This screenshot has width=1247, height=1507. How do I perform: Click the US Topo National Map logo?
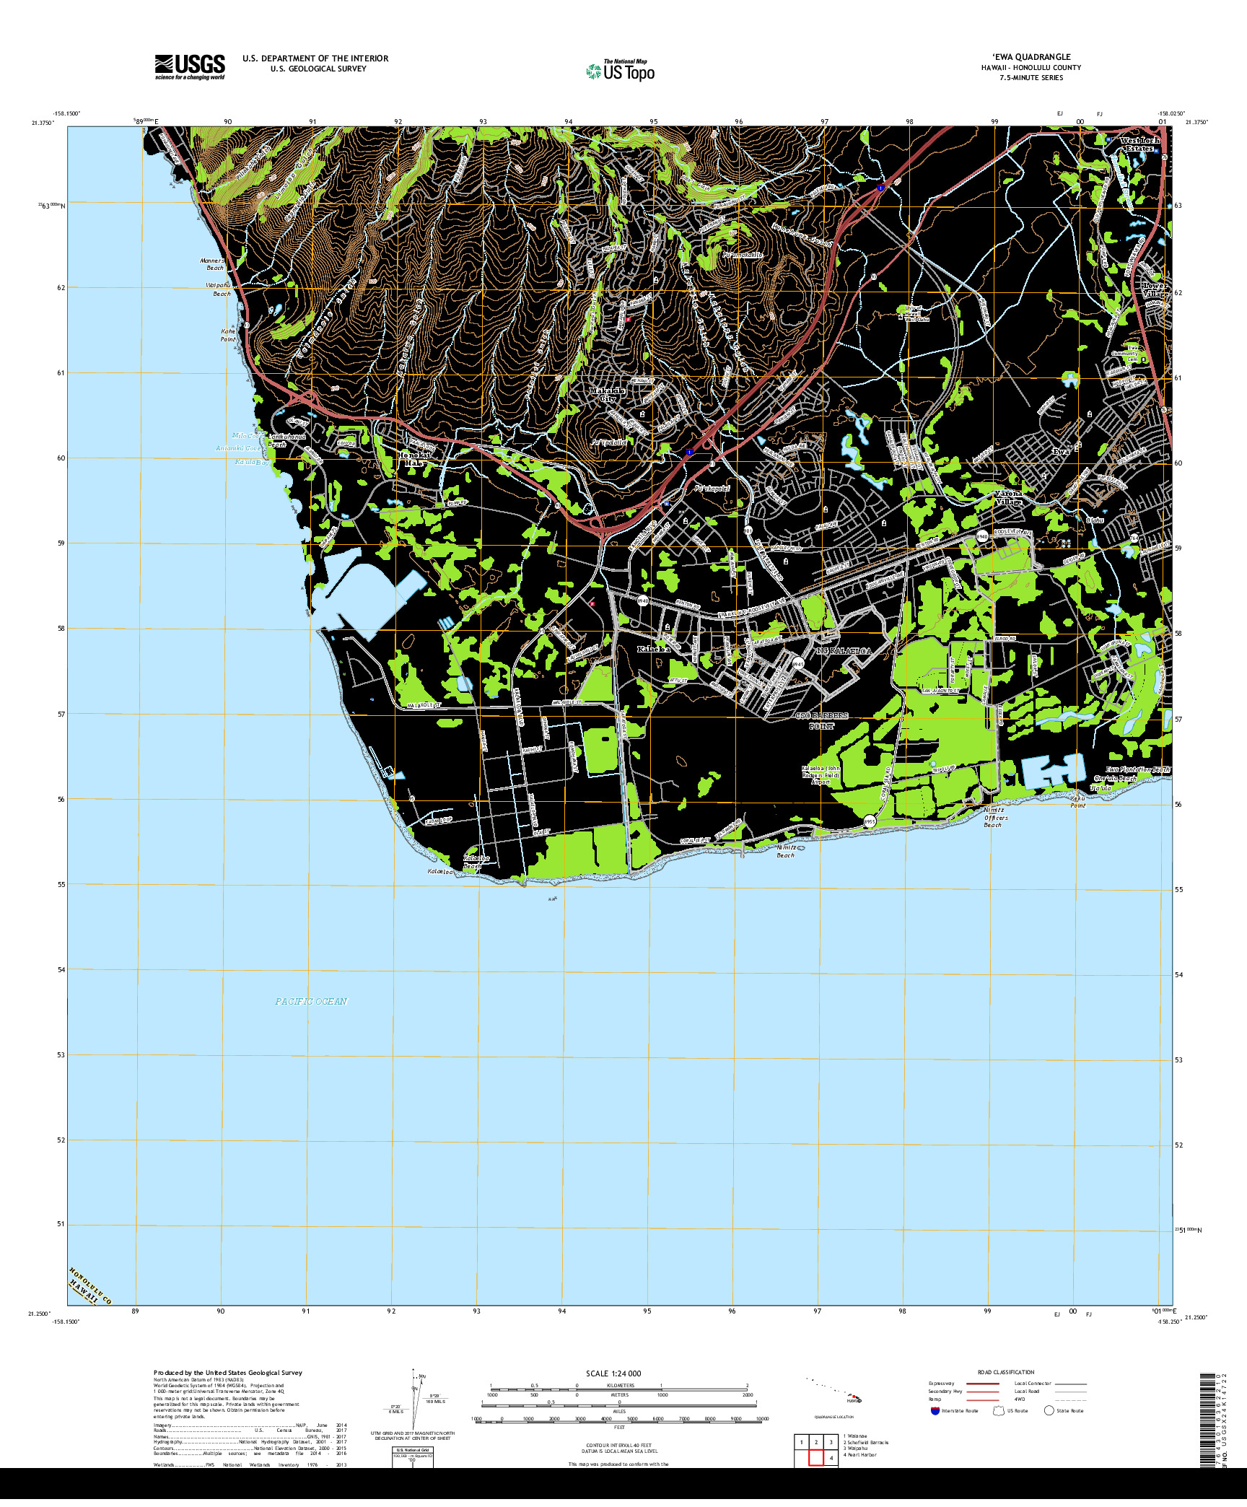pyautogui.click(x=621, y=71)
